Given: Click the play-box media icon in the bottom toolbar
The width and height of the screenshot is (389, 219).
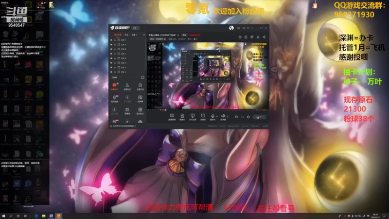Looking at the screenshot, I should click(203, 117).
